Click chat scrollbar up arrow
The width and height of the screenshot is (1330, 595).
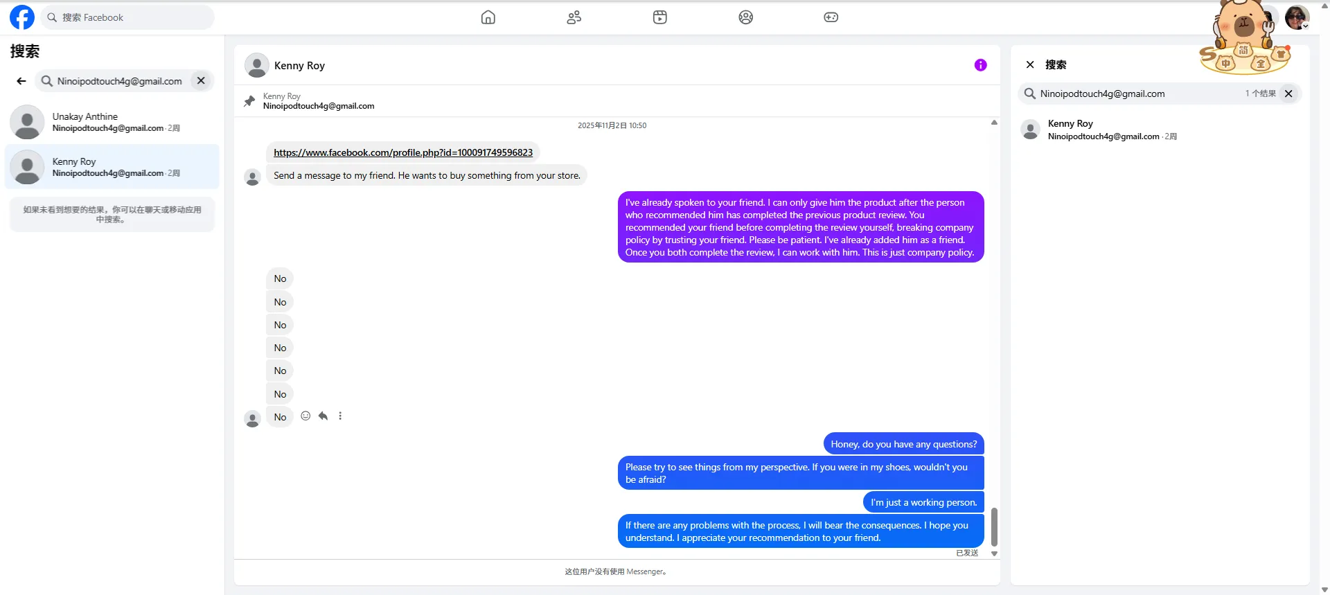(x=994, y=123)
